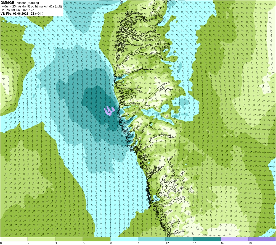Click the legend scale label '12'
The height and width of the screenshot is (245, 276).
point(167,243)
